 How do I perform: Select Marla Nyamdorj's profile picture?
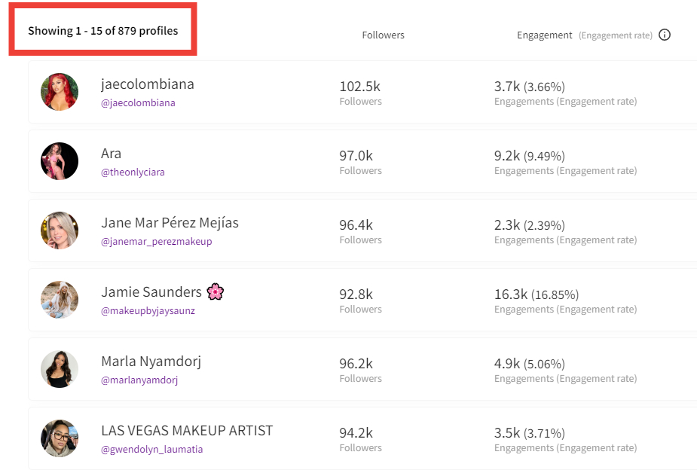coord(60,369)
